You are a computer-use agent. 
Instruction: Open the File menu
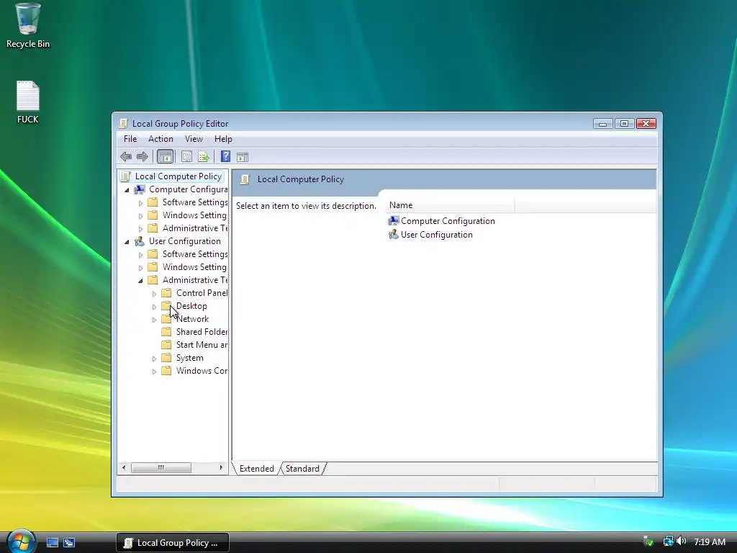click(130, 139)
